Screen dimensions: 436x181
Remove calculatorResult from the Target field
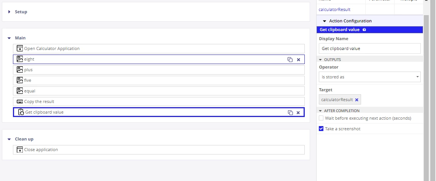pyautogui.click(x=357, y=100)
